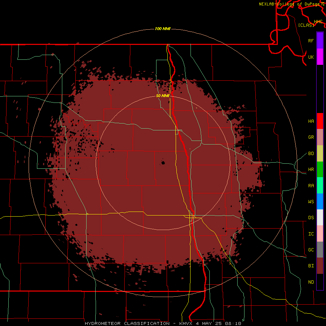The image size is (326, 326).
Task: Click the [CLAS] label
Action: point(306,25)
